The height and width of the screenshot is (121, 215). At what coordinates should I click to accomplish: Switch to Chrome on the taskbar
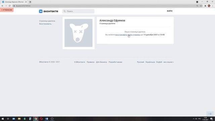tap(36, 119)
